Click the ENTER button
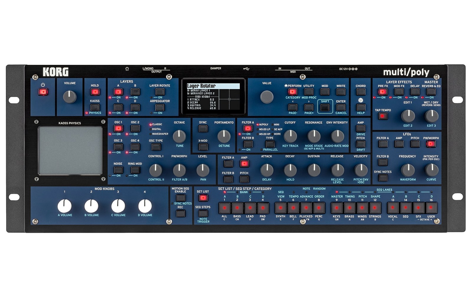The image size is (472, 297). (x=341, y=107)
